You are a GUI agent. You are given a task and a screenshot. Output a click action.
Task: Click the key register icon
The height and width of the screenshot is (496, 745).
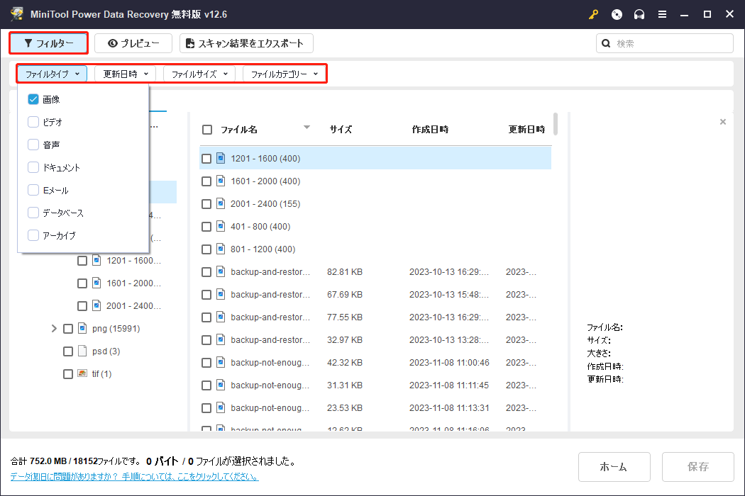[593, 14]
